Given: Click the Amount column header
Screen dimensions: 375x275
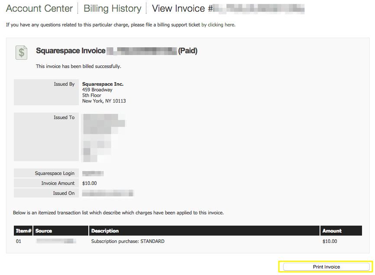Looking at the screenshot, I should [332, 231].
